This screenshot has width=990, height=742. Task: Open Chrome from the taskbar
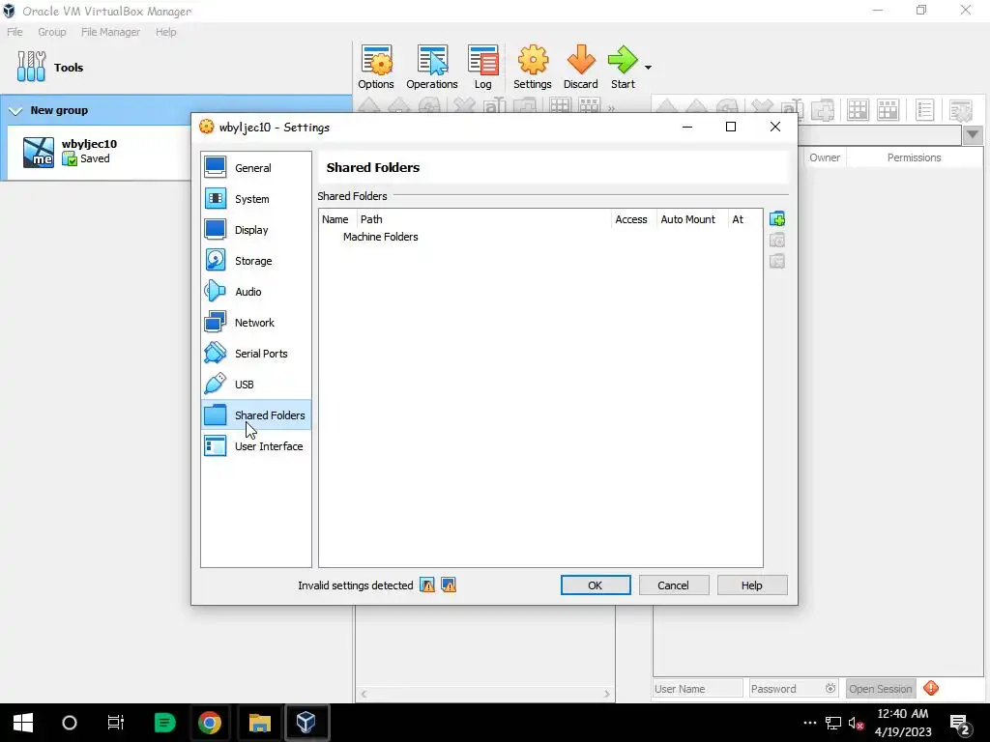(210, 723)
